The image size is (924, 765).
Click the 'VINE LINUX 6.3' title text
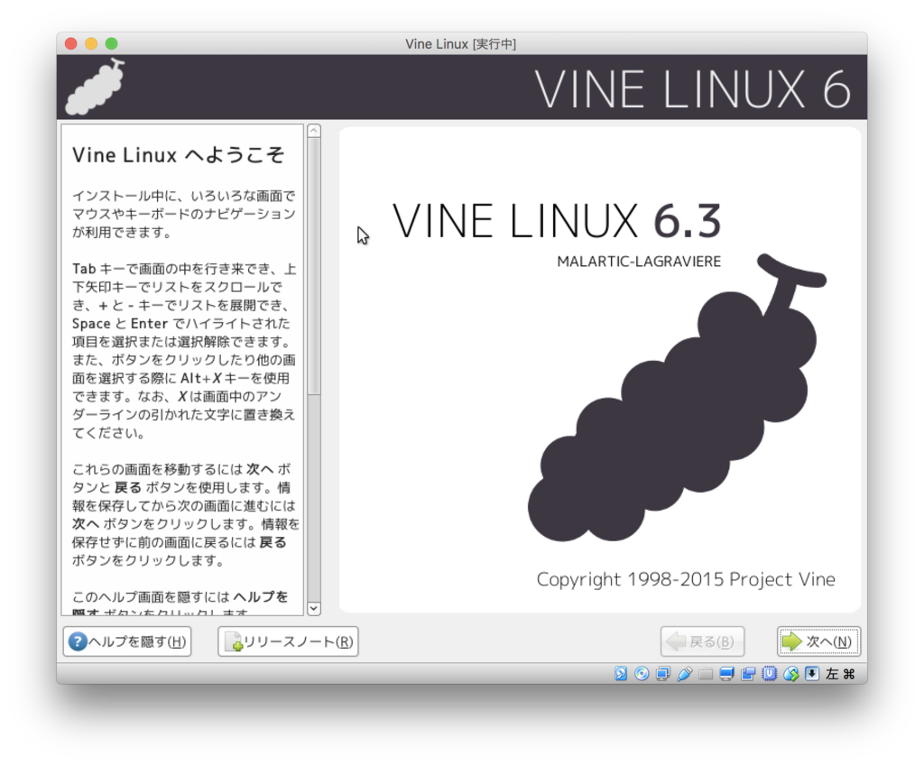point(557,221)
